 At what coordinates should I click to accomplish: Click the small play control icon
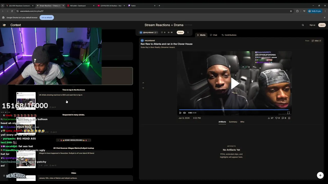[180, 113]
